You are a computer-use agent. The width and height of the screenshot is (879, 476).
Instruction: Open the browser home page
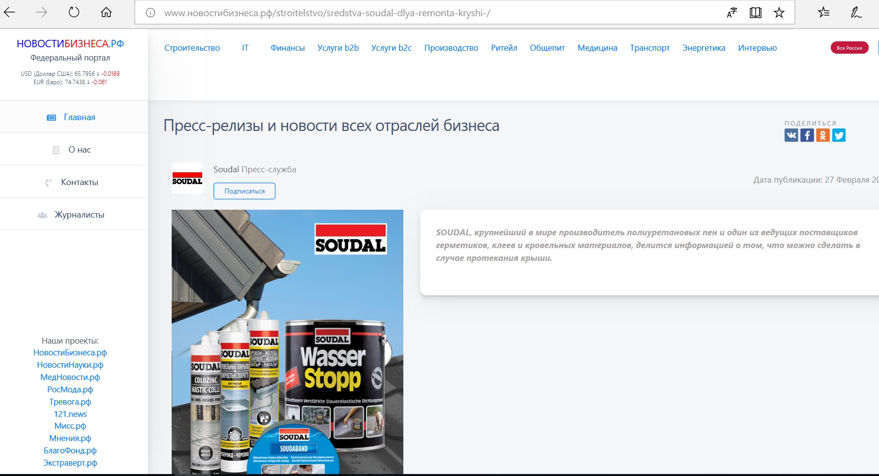[106, 12]
